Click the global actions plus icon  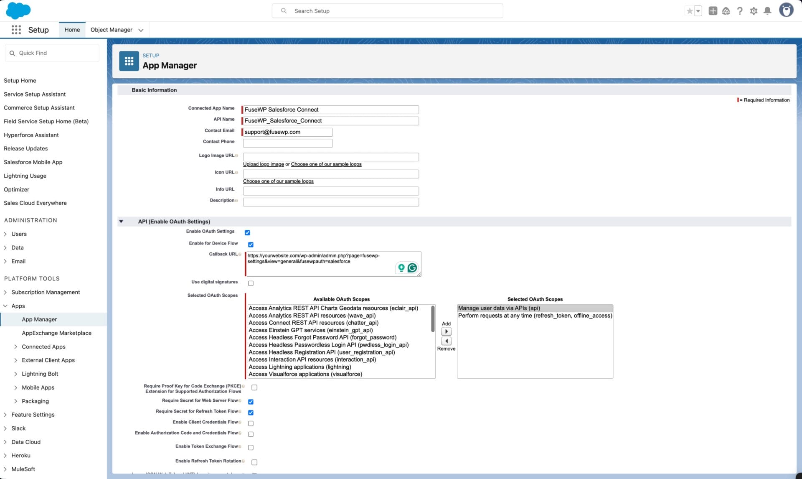713,11
